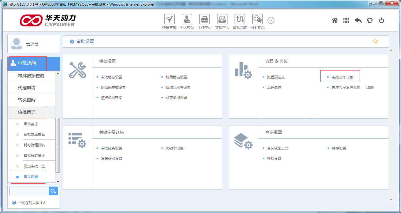The width and height of the screenshot is (401, 213).
Task: Select 历史审批一览 in the sidebar
Action: (x=34, y=166)
